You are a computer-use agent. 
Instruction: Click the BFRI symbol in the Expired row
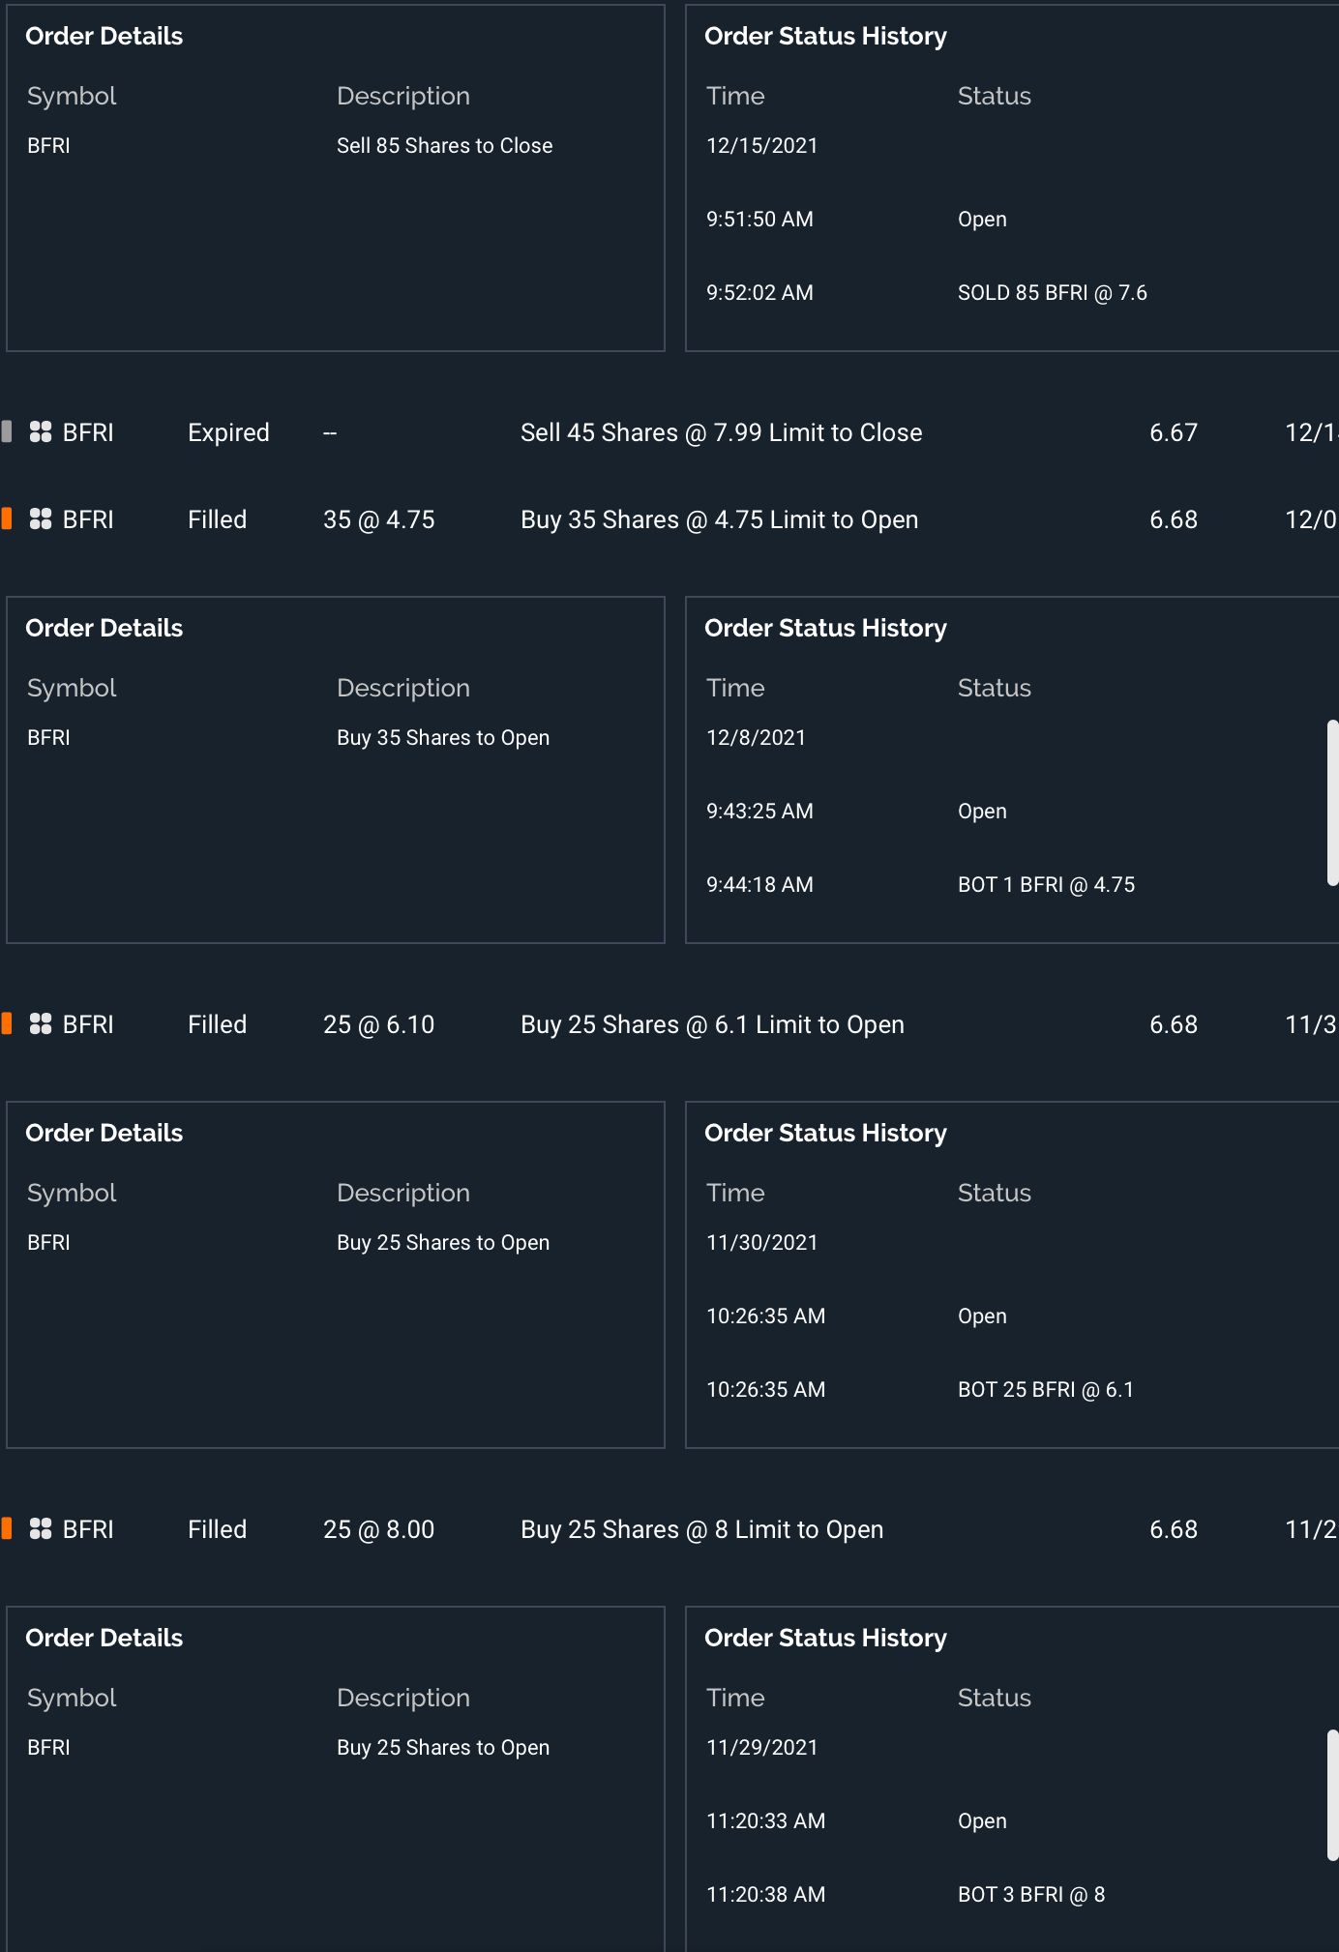tap(88, 432)
